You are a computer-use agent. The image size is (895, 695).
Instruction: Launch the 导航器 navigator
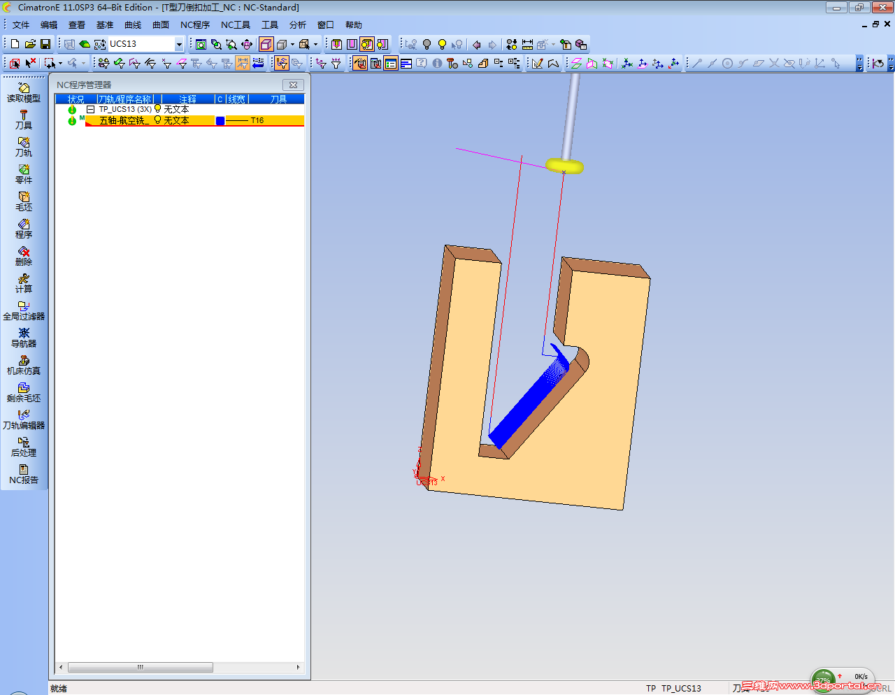(24, 338)
